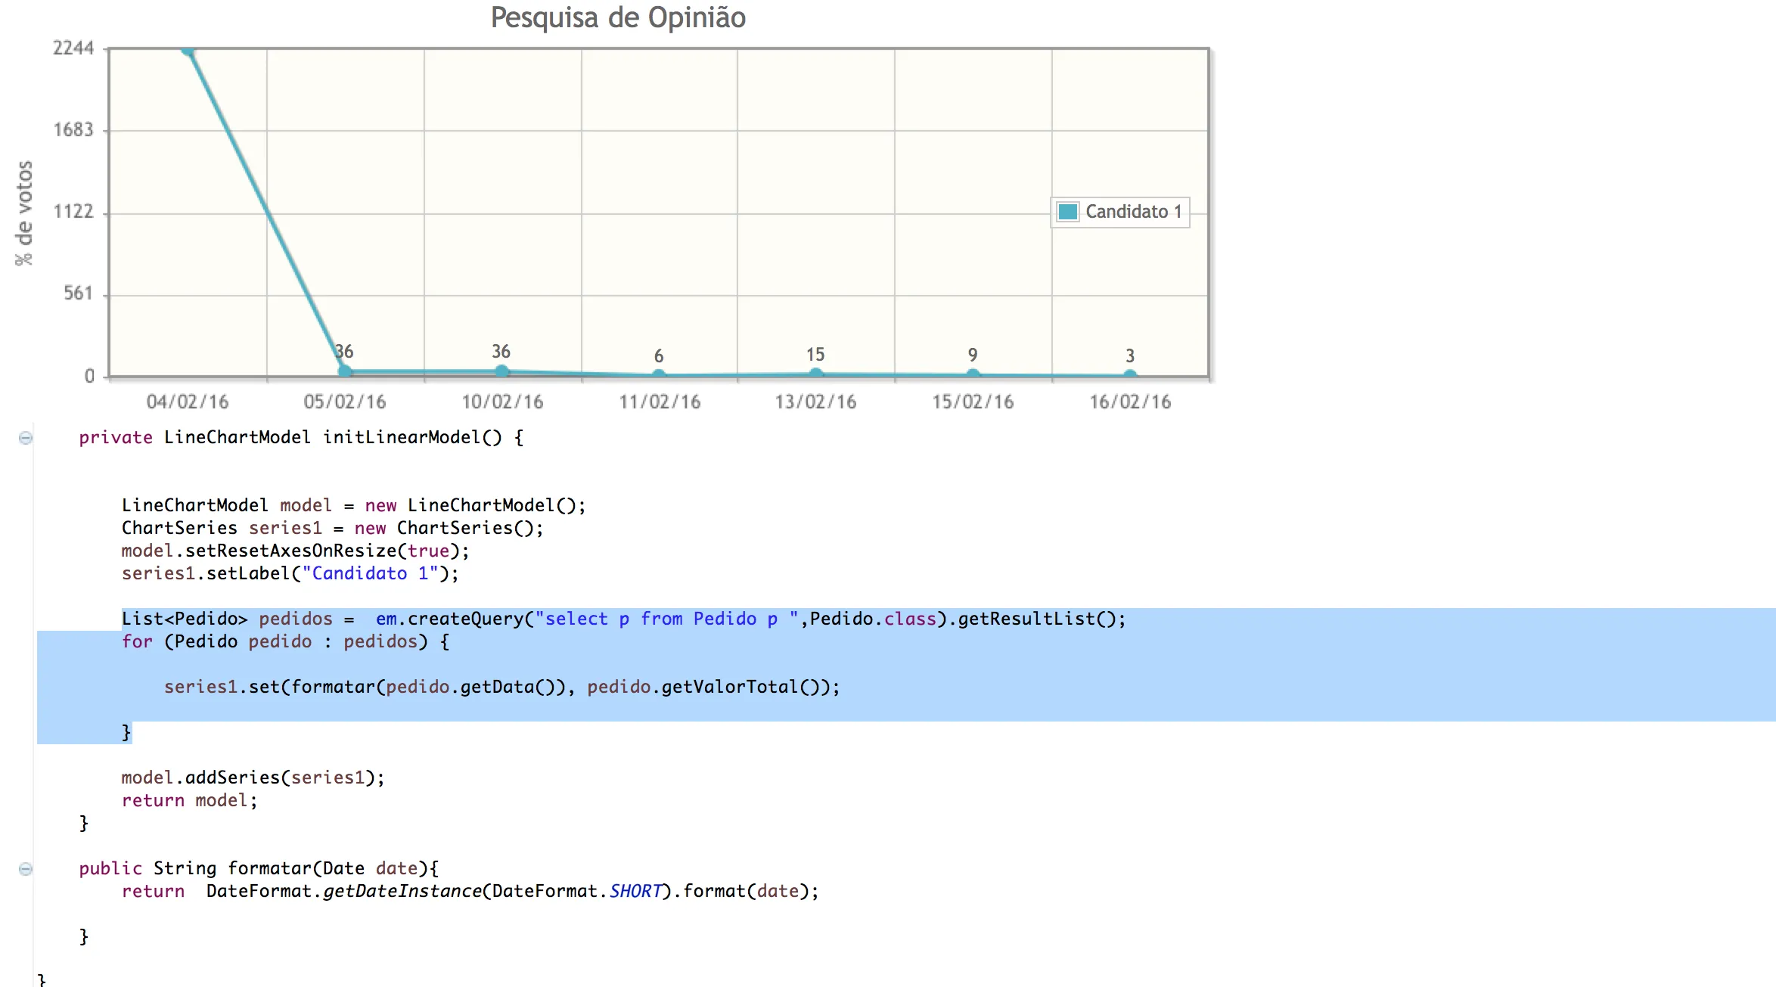This screenshot has width=1776, height=987.
Task: Click the data point labeled 6 at 11/02/16
Action: 659,374
